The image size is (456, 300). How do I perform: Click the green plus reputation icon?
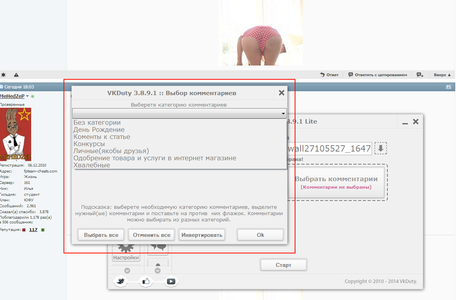pos(43,230)
